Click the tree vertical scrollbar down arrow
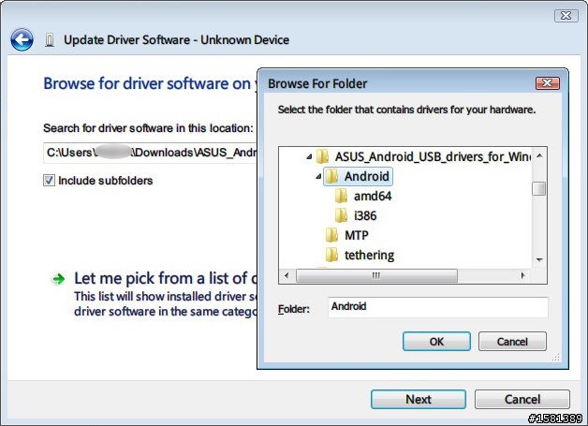 (539, 260)
